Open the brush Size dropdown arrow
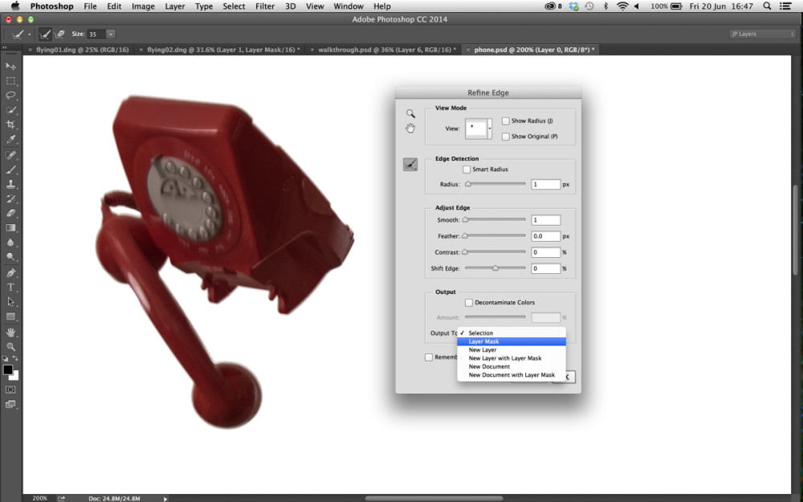Viewport: 803px width, 502px height. pyautogui.click(x=111, y=35)
